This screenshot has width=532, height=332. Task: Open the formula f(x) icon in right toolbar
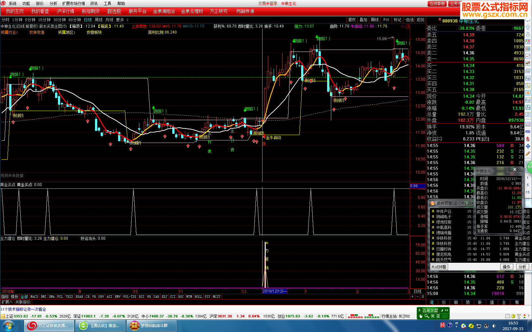[x=528, y=107]
